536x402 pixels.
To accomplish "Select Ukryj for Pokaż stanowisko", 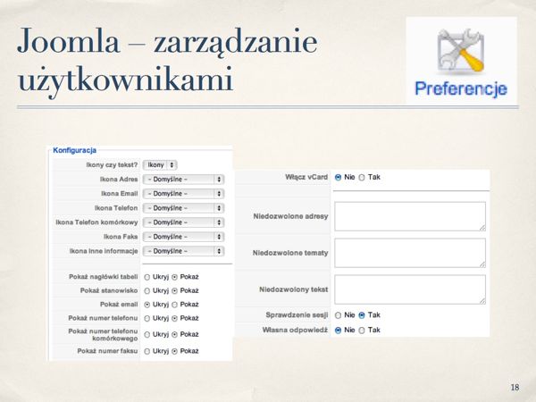I will pyautogui.click(x=147, y=290).
